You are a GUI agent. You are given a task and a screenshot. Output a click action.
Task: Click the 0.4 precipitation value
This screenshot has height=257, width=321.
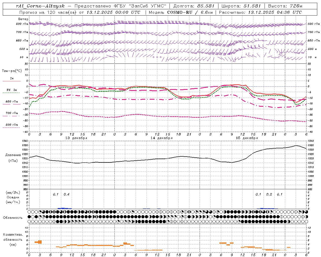point(66,195)
